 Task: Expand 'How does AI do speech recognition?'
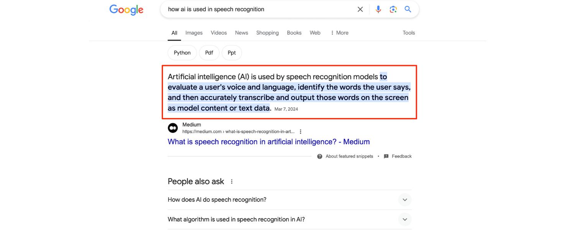pyautogui.click(x=404, y=199)
